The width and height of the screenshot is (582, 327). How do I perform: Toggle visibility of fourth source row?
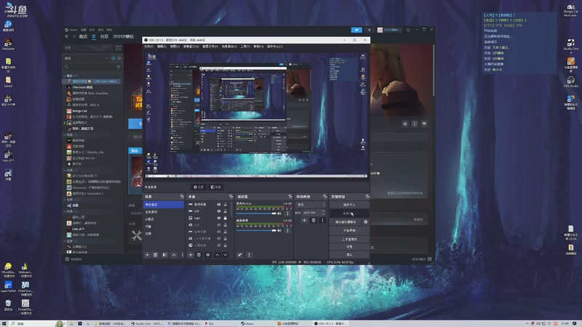tap(219, 225)
